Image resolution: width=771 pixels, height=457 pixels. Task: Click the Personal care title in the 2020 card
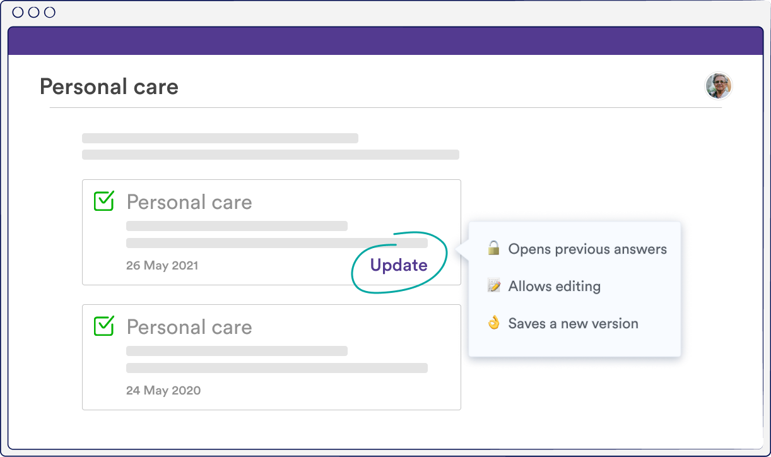[189, 327]
